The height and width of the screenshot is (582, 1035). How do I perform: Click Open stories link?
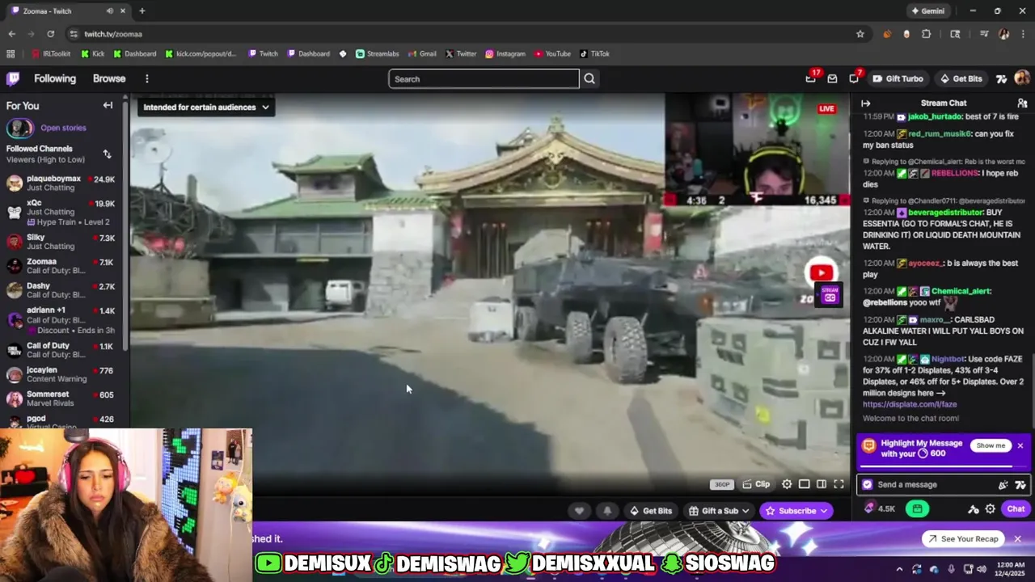63,128
